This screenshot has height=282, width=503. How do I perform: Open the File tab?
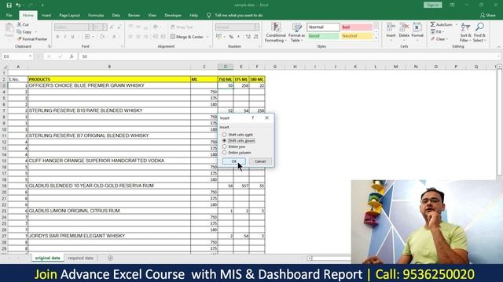9,16
